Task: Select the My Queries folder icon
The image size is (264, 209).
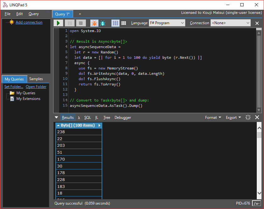Action: pyautogui.click(x=12, y=93)
